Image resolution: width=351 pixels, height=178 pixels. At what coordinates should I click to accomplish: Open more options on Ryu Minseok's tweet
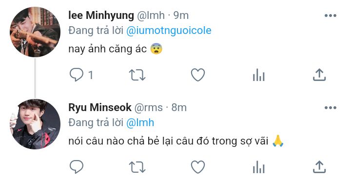pyautogui.click(x=331, y=108)
